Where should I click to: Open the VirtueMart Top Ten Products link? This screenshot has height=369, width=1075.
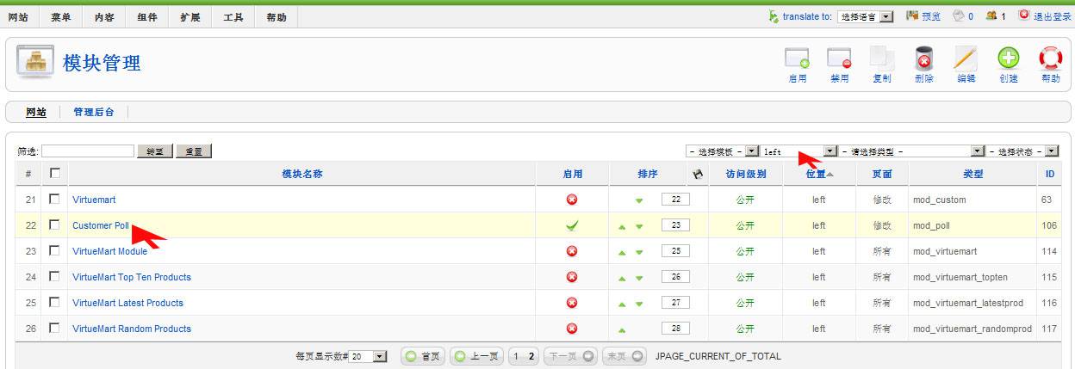coord(132,277)
